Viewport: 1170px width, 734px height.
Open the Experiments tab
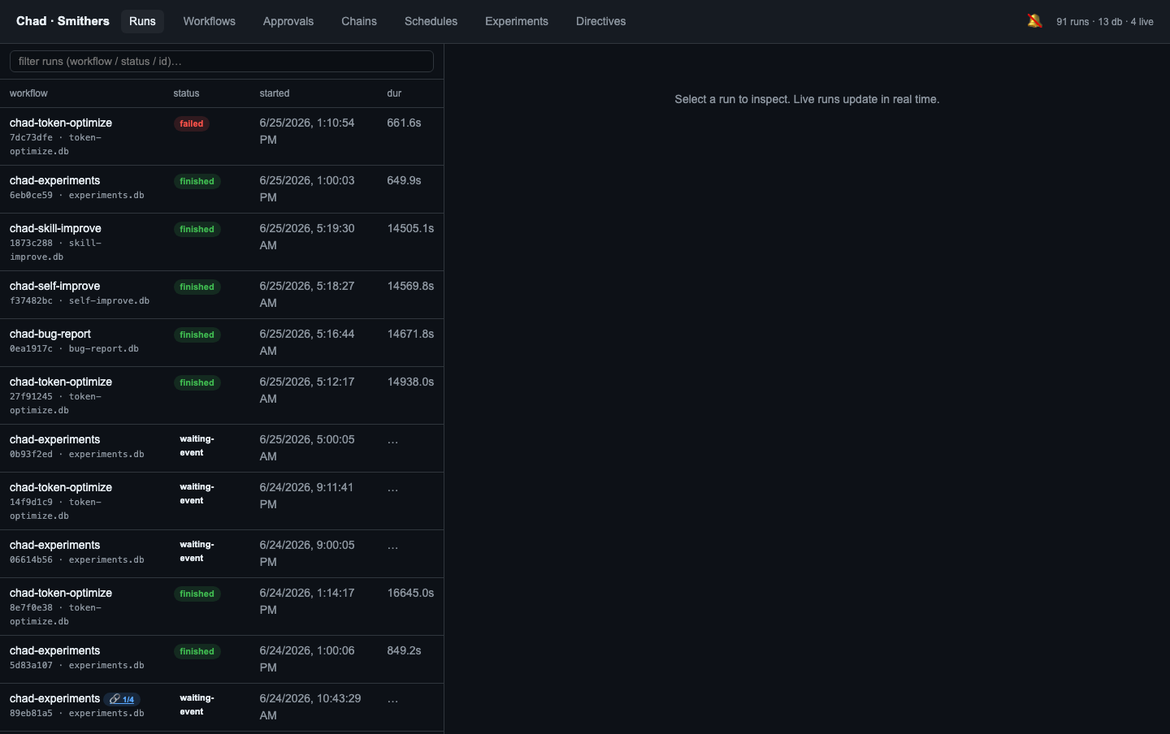(517, 21)
